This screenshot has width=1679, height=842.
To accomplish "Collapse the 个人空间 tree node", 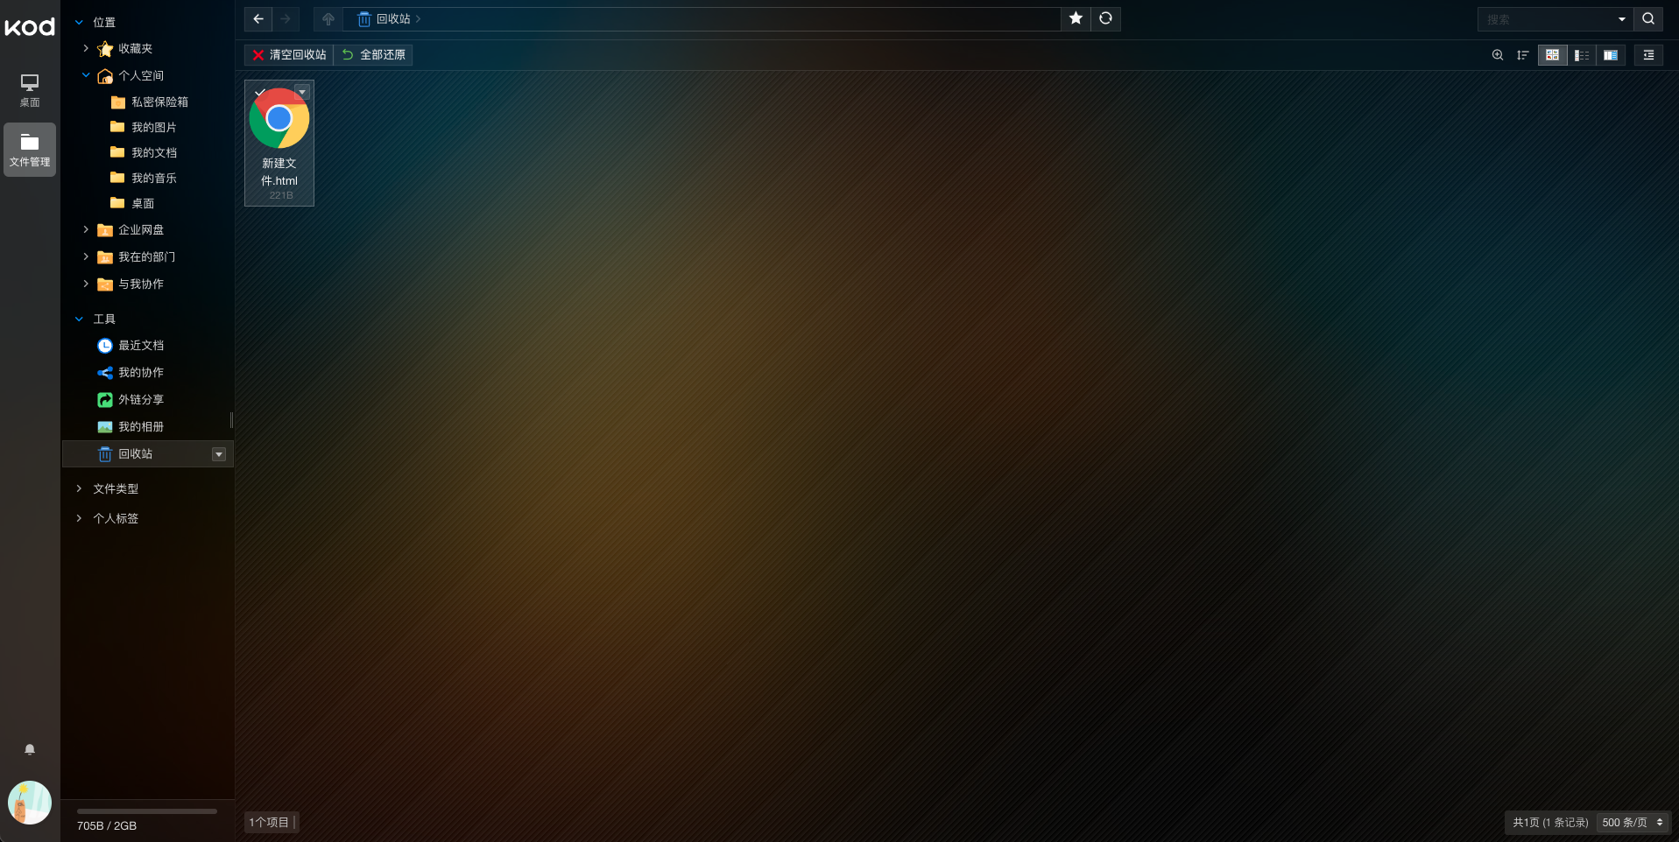I will click(x=86, y=75).
